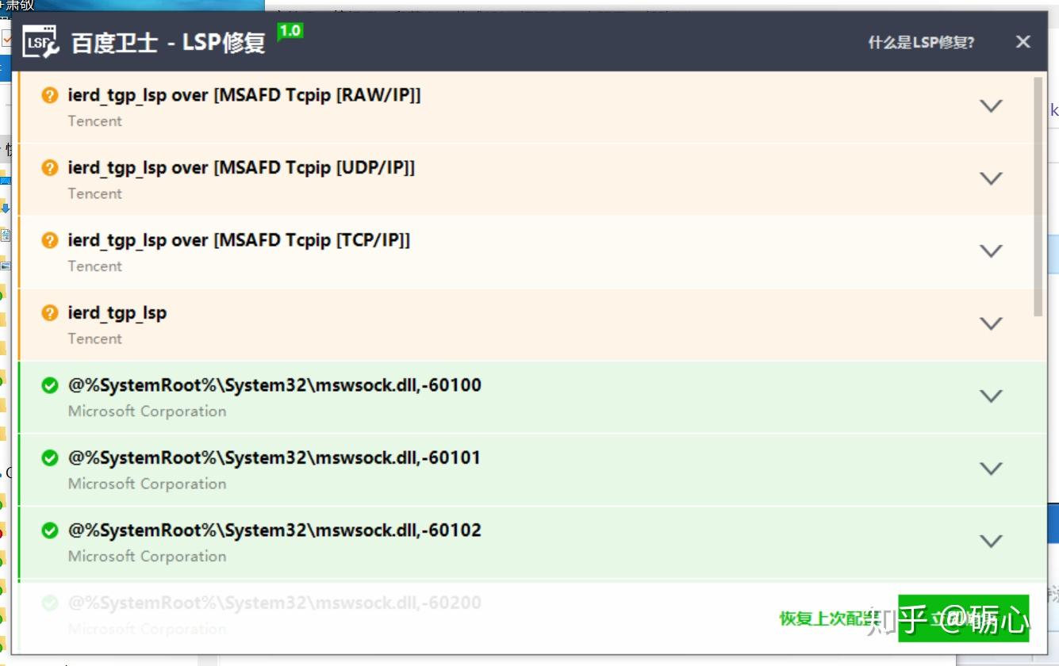Click 'Tencent' under the RAW/IP entry
The height and width of the screenshot is (666, 1059).
pyautogui.click(x=95, y=121)
